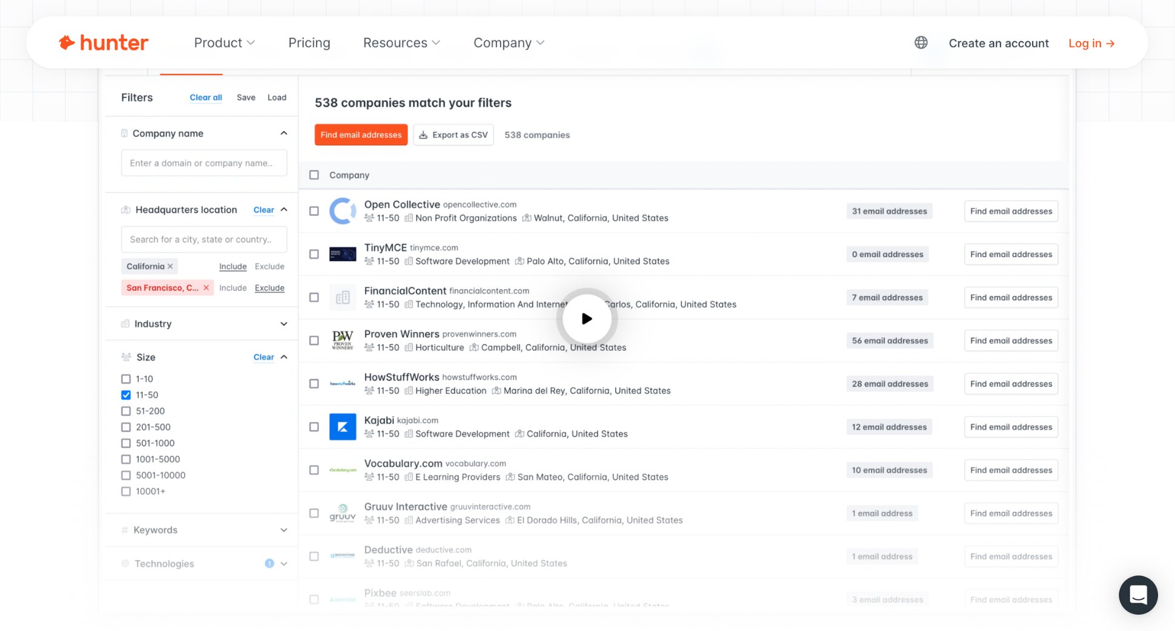Remove the California location tag

click(x=170, y=266)
